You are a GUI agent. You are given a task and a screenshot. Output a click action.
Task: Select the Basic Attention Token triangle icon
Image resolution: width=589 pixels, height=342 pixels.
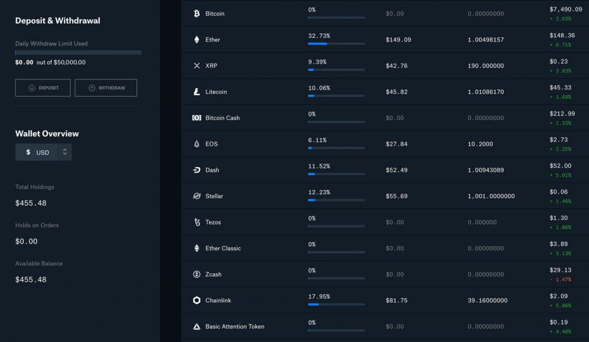(x=197, y=326)
